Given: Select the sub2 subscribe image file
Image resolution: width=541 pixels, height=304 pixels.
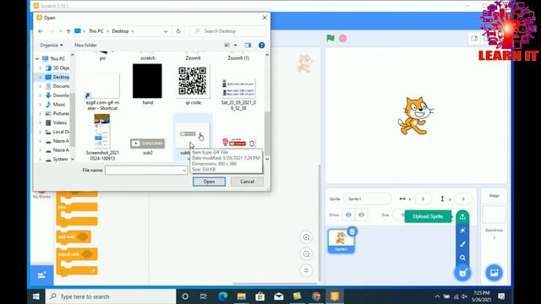Looking at the screenshot, I should pyautogui.click(x=147, y=146).
